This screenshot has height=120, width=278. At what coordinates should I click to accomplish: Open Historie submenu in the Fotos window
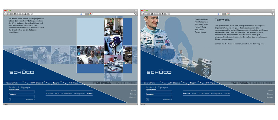(x=68, y=94)
